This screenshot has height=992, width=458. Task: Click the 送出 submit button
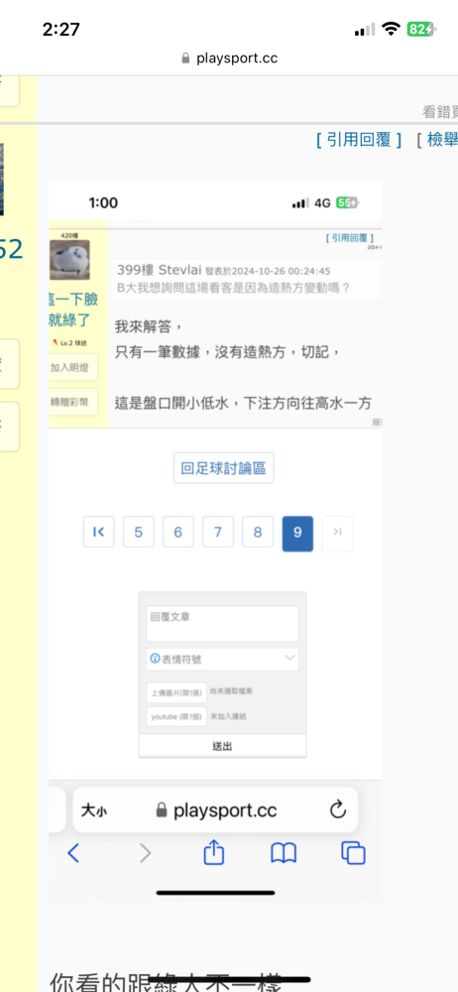pos(222,746)
